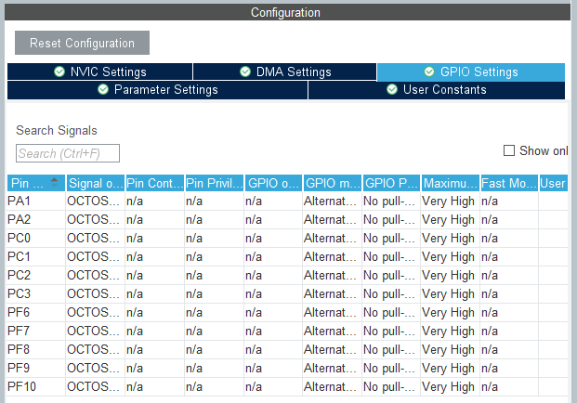The width and height of the screenshot is (577, 403).
Task: Switch to the User Constants tab
Action: point(437,90)
